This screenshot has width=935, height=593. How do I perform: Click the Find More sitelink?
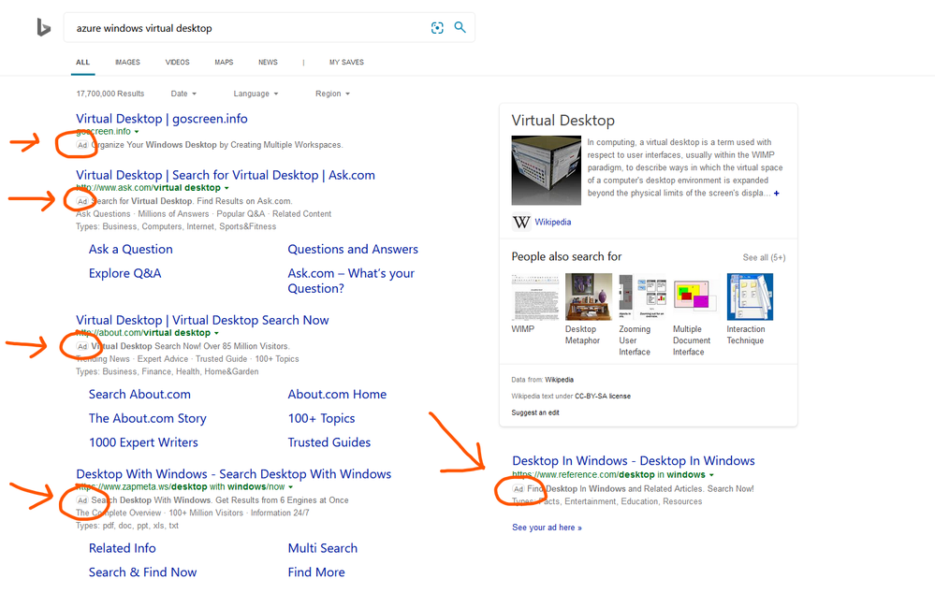click(316, 572)
